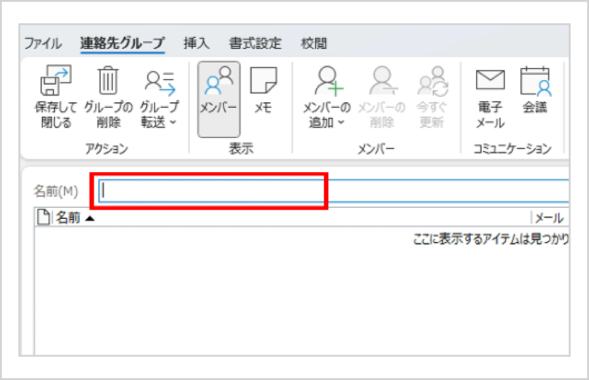Sort by the 名前 column header

(68, 218)
